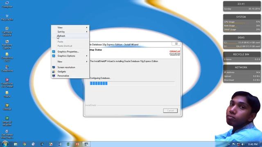This screenshot has width=262, height=147.
Task: Select the CodeBlocks 13.12 folder icon
Action: [x=7, y=57]
